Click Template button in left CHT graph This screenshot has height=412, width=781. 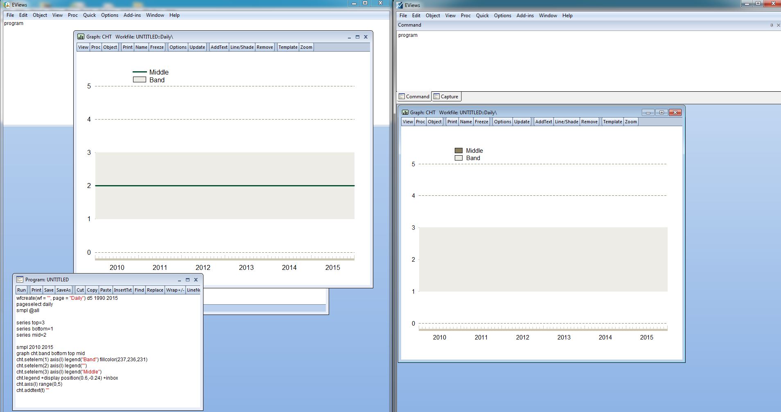pos(288,47)
